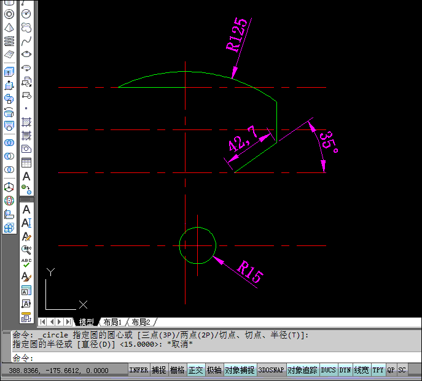422x381 pixels.
Task: Select the Extrude tool
Action: coord(9,72)
